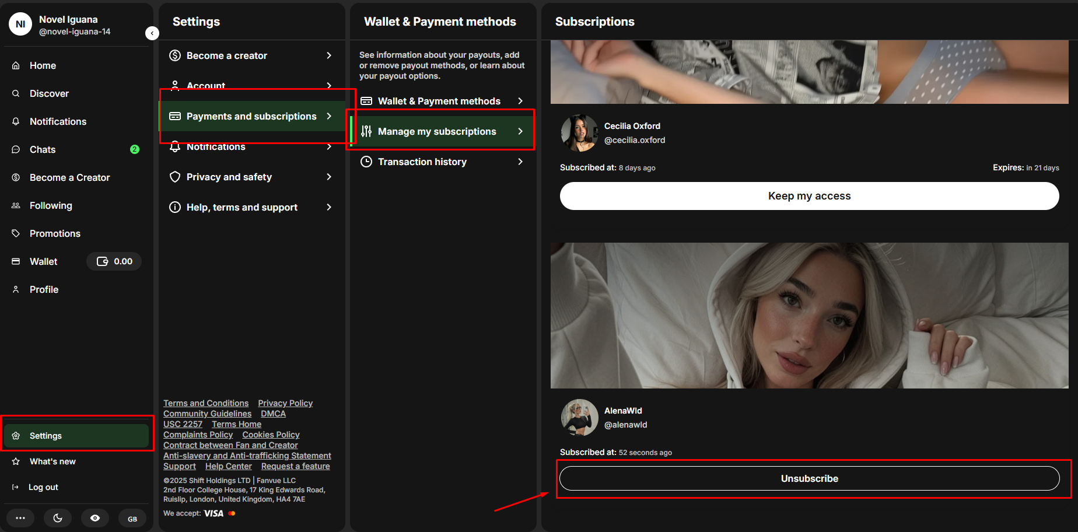1078x532 pixels.
Task: Click Cecilia Oxford's profile avatar
Action: pyautogui.click(x=579, y=133)
